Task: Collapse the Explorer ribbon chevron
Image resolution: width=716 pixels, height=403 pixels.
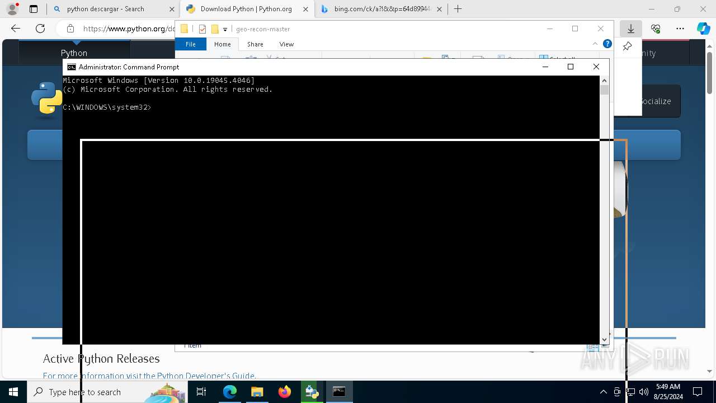Action: pos(595,44)
